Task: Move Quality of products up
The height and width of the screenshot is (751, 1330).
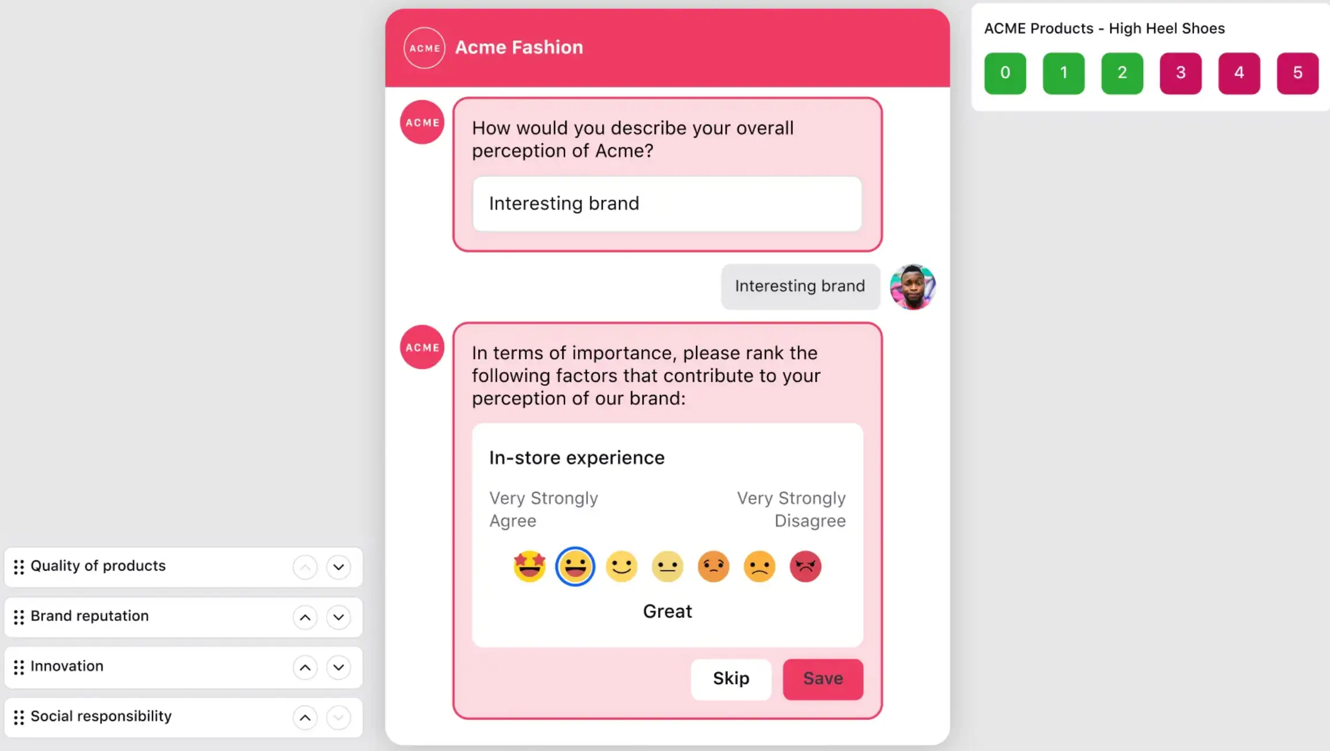Action: pos(305,567)
